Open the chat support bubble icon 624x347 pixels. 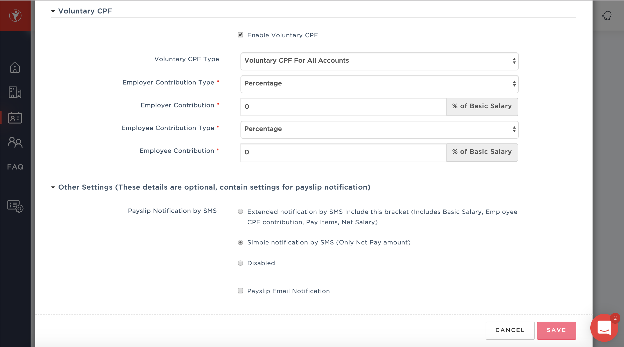pos(604,328)
